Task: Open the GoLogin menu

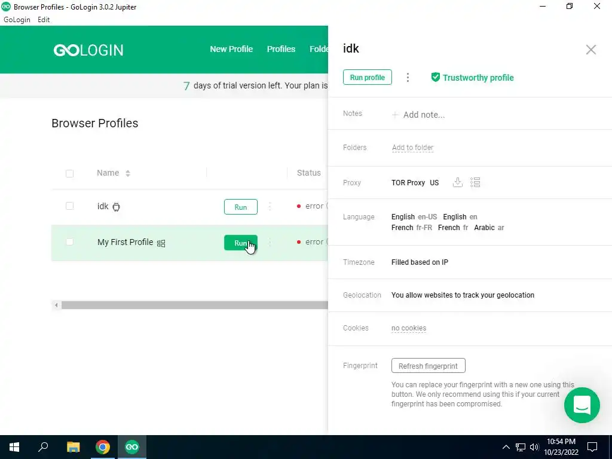Action: pos(17,20)
